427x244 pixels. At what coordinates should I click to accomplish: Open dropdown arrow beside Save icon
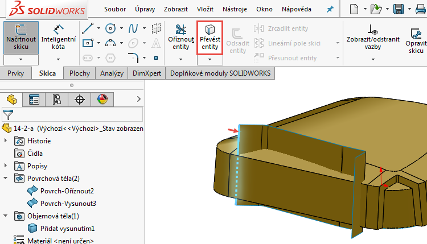(409, 9)
